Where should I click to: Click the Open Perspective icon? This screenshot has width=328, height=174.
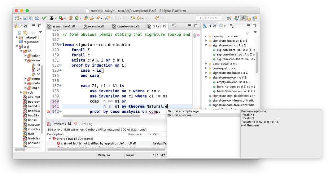[229, 18]
